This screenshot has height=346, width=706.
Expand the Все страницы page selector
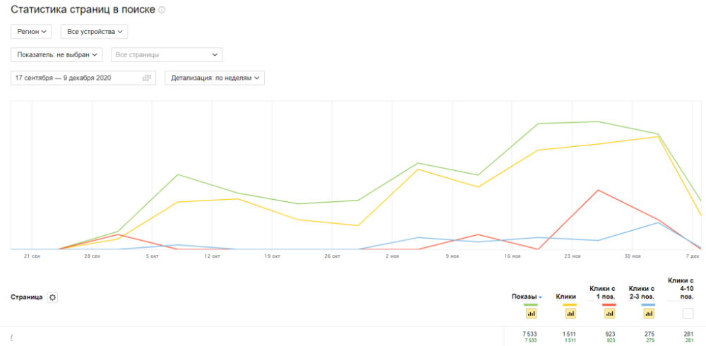pos(166,54)
